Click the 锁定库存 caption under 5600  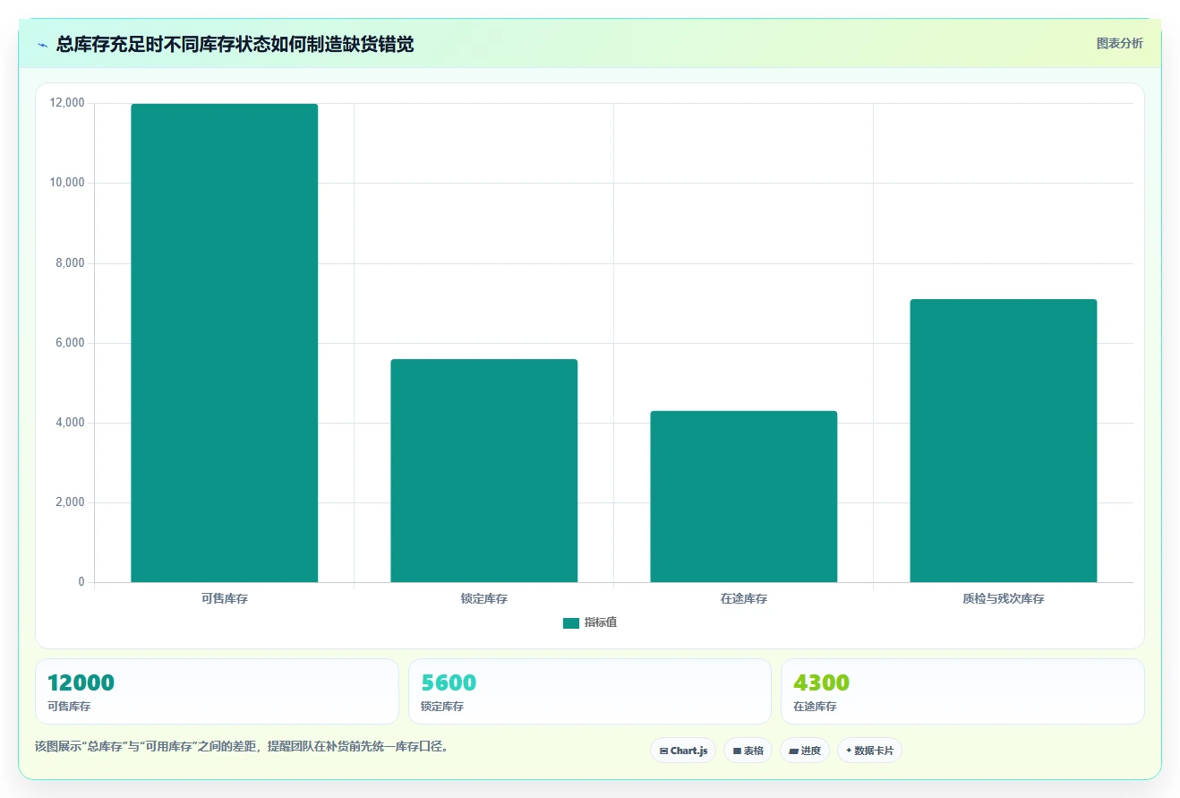coord(442,707)
